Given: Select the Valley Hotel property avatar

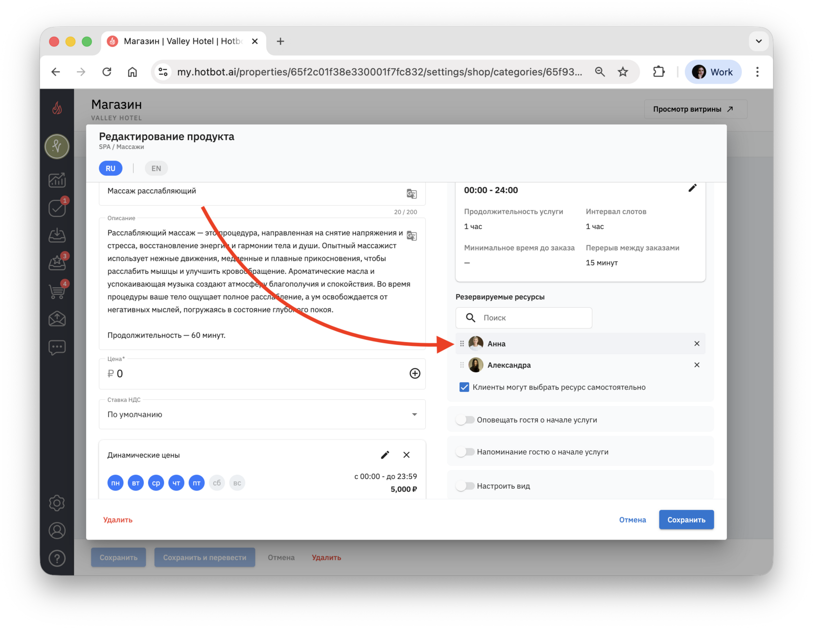Looking at the screenshot, I should (57, 146).
